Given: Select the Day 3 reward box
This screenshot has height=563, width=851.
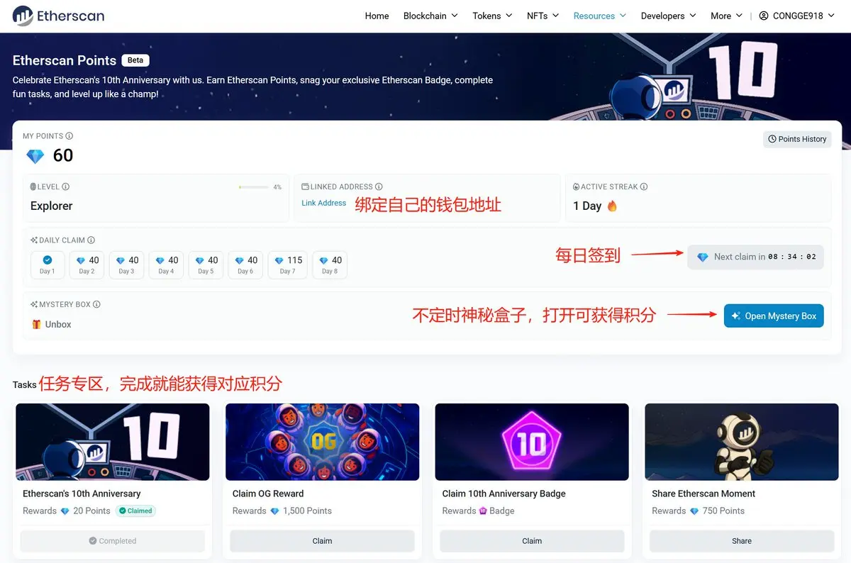Looking at the screenshot, I should pos(126,264).
